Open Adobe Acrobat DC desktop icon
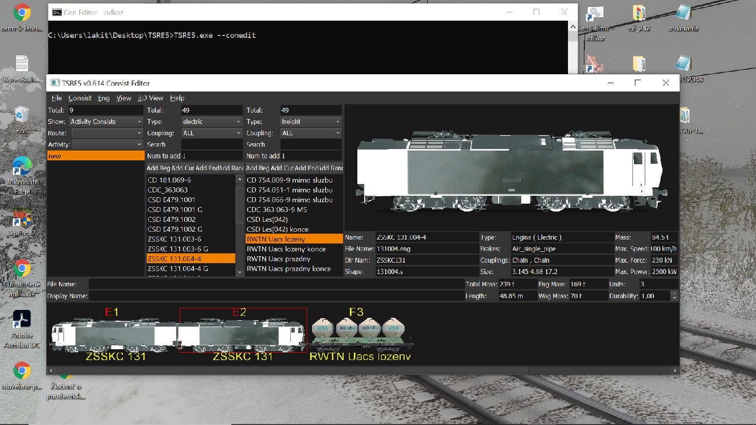The width and height of the screenshot is (756, 425). click(22, 320)
